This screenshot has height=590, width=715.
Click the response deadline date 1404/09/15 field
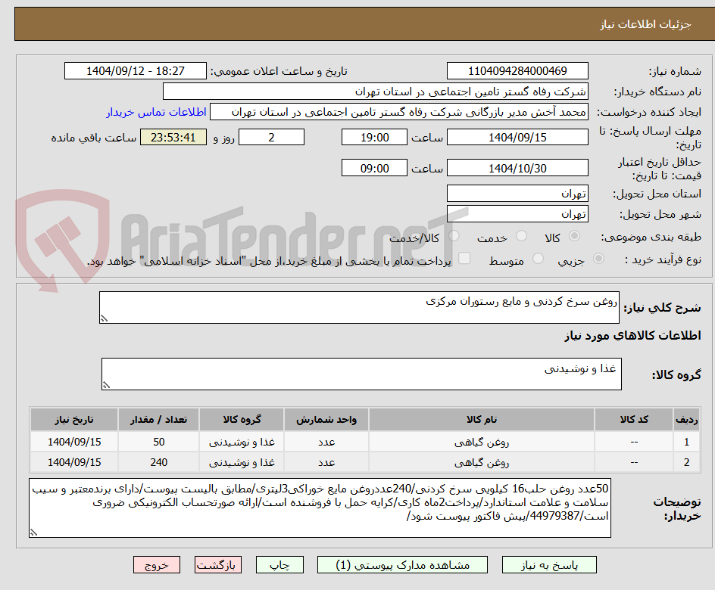(x=517, y=137)
